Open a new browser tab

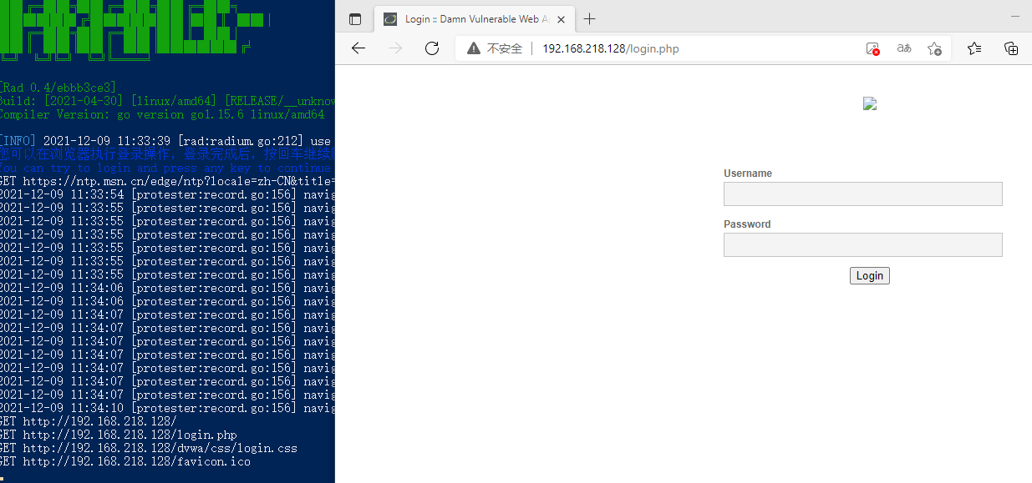pos(590,19)
